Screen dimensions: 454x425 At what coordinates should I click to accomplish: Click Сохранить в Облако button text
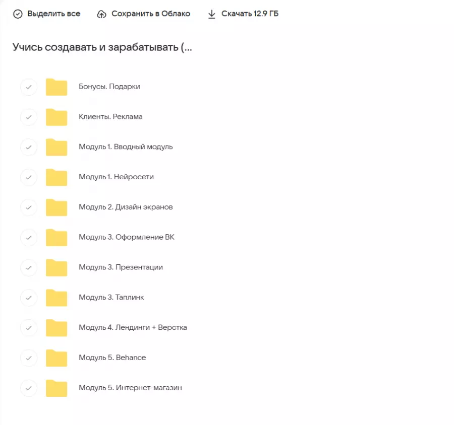(151, 14)
